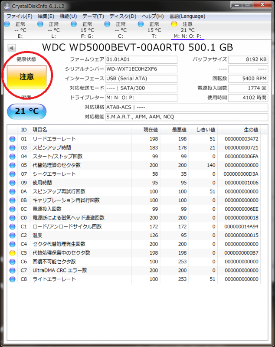Image resolution: width=275 pixels, height=347 pixels.
Task: Click the blue status icon for ID C6
Action: [x=13, y=262]
